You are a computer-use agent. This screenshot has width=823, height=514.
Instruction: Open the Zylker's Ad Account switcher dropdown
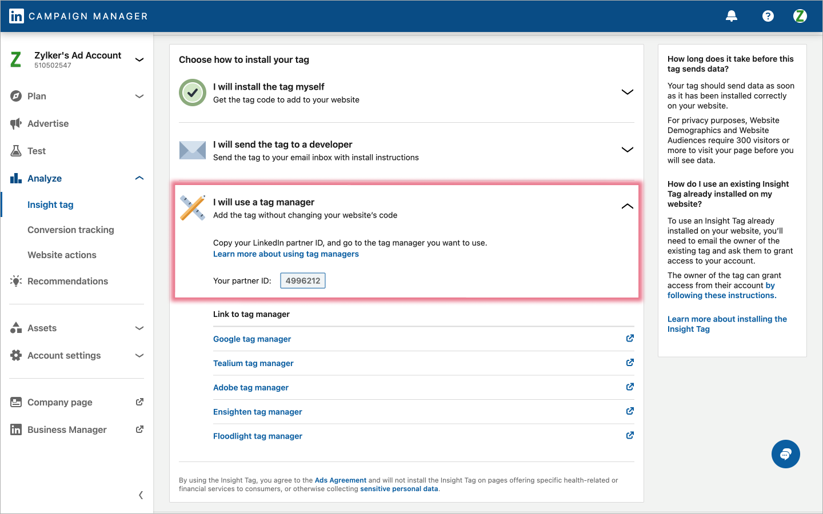click(139, 59)
